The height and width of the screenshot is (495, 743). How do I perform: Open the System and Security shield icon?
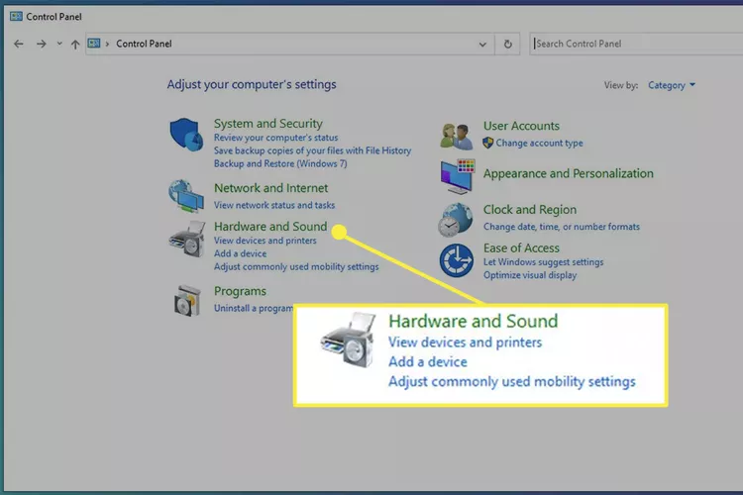pos(186,135)
